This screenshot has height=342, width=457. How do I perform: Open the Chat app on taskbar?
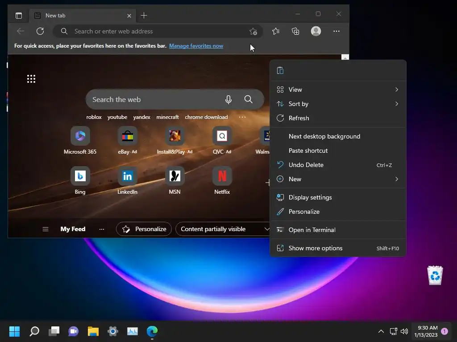(74, 331)
